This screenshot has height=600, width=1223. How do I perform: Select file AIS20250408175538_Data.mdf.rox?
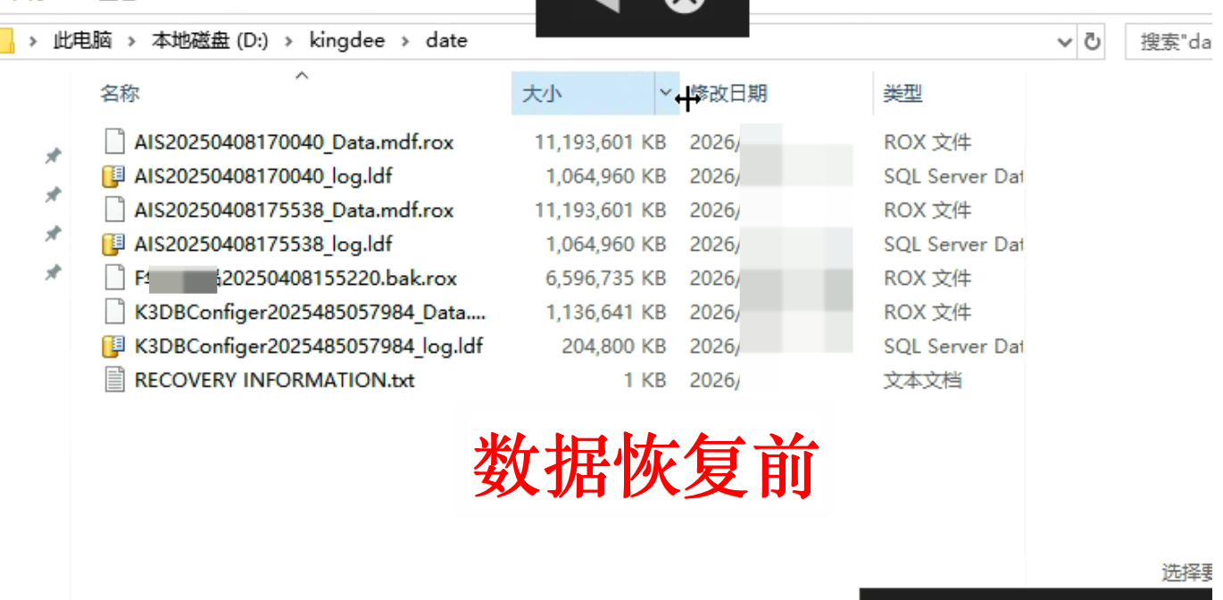pyautogui.click(x=294, y=210)
